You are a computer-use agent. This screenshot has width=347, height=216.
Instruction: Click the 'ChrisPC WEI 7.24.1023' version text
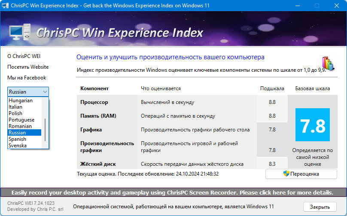(31, 203)
